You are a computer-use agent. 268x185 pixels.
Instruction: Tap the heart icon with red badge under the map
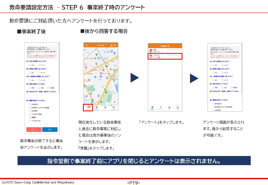[x=88, y=107]
